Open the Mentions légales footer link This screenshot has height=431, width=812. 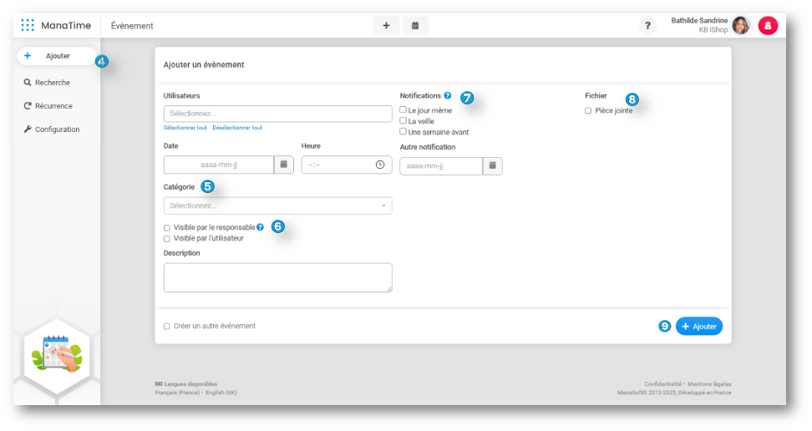pos(709,384)
